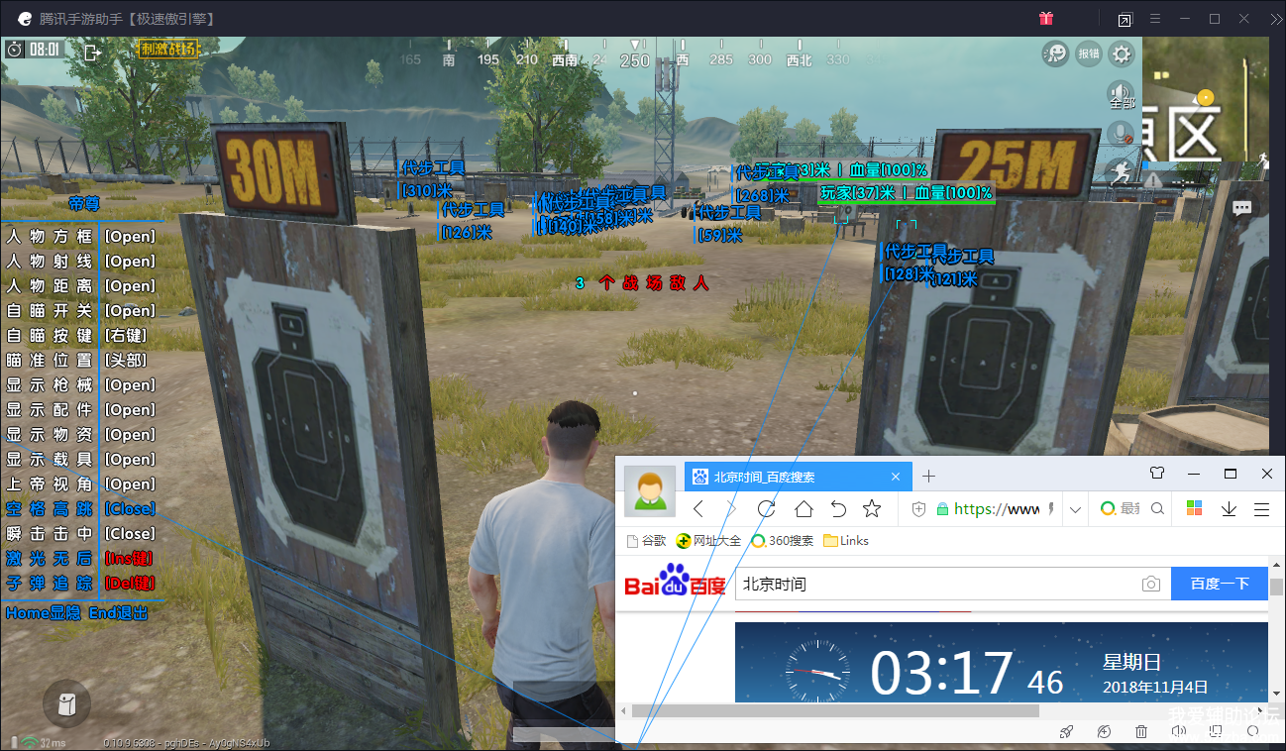Image resolution: width=1286 pixels, height=751 pixels.
Task: Change 瞄准位置 [头部] setting
Action: tap(77, 361)
